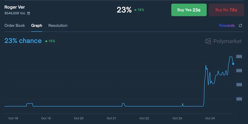Click the 20% y-axis label
This screenshot has height=124, width=248.
click(x=239, y=71)
